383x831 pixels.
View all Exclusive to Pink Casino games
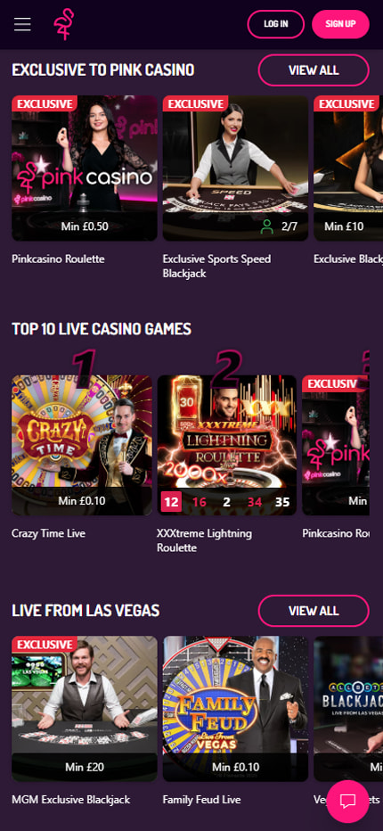(314, 70)
